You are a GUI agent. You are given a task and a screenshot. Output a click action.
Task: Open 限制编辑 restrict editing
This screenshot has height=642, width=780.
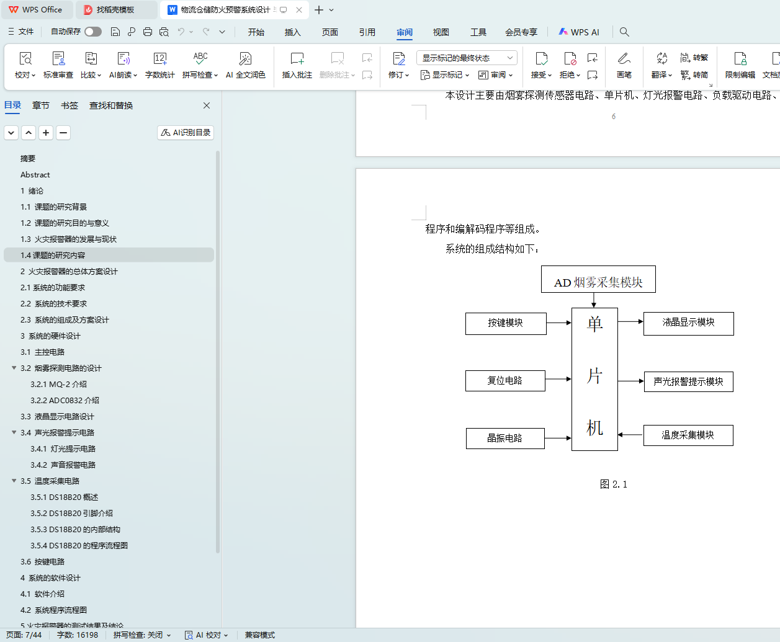click(740, 65)
